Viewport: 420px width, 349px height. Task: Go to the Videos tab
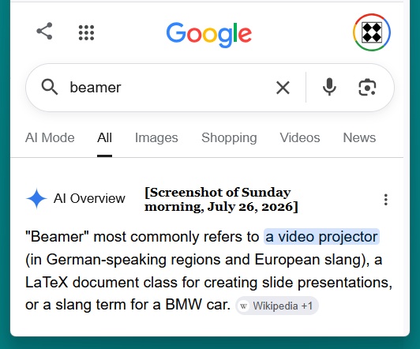300,137
